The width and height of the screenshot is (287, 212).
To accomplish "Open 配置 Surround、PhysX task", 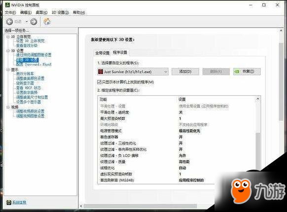I will pyautogui.click(x=34, y=65).
